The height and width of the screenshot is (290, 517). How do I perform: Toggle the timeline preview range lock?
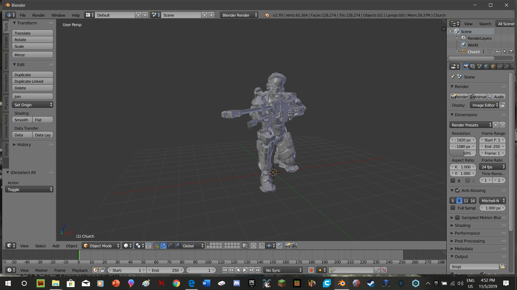102,270
